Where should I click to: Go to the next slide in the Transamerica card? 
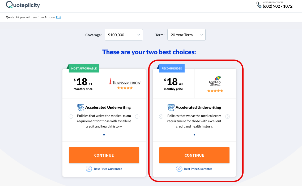(137, 116)
